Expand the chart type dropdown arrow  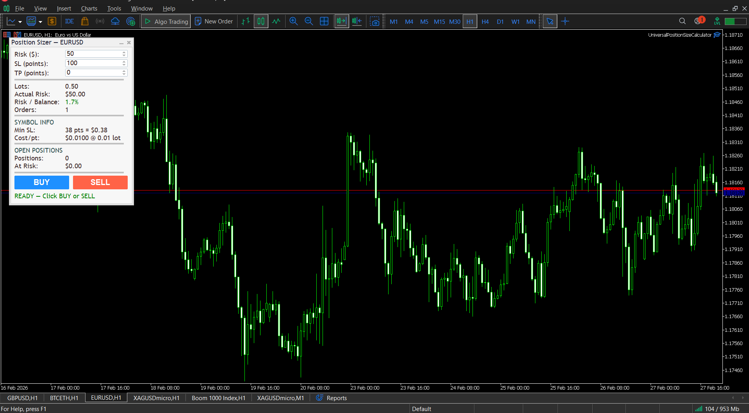[20, 22]
